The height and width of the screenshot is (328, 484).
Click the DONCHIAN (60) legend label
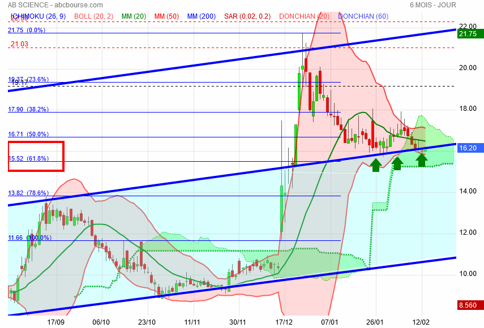(363, 16)
